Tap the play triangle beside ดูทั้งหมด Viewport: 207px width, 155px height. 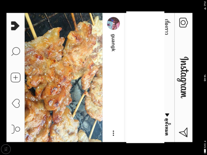[x=167, y=115]
